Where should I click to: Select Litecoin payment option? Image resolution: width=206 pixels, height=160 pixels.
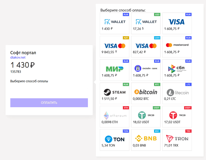coord(177,93)
